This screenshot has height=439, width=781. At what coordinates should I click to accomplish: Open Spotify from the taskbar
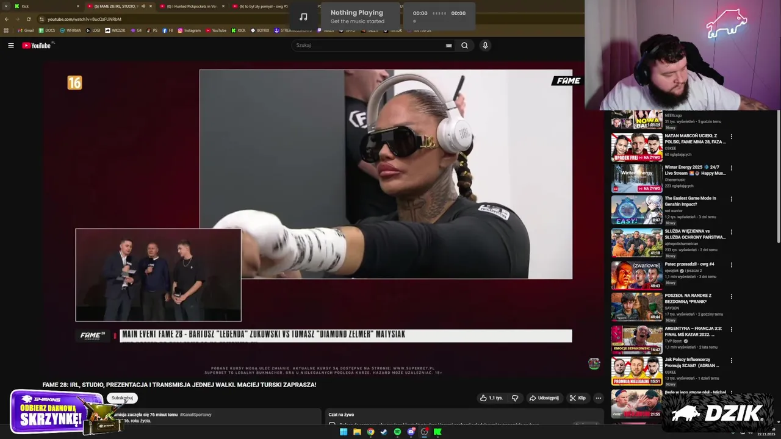[x=397, y=432]
